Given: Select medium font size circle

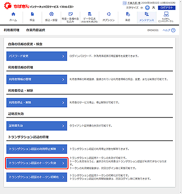Looking at the screenshot, I should click(147, 8).
